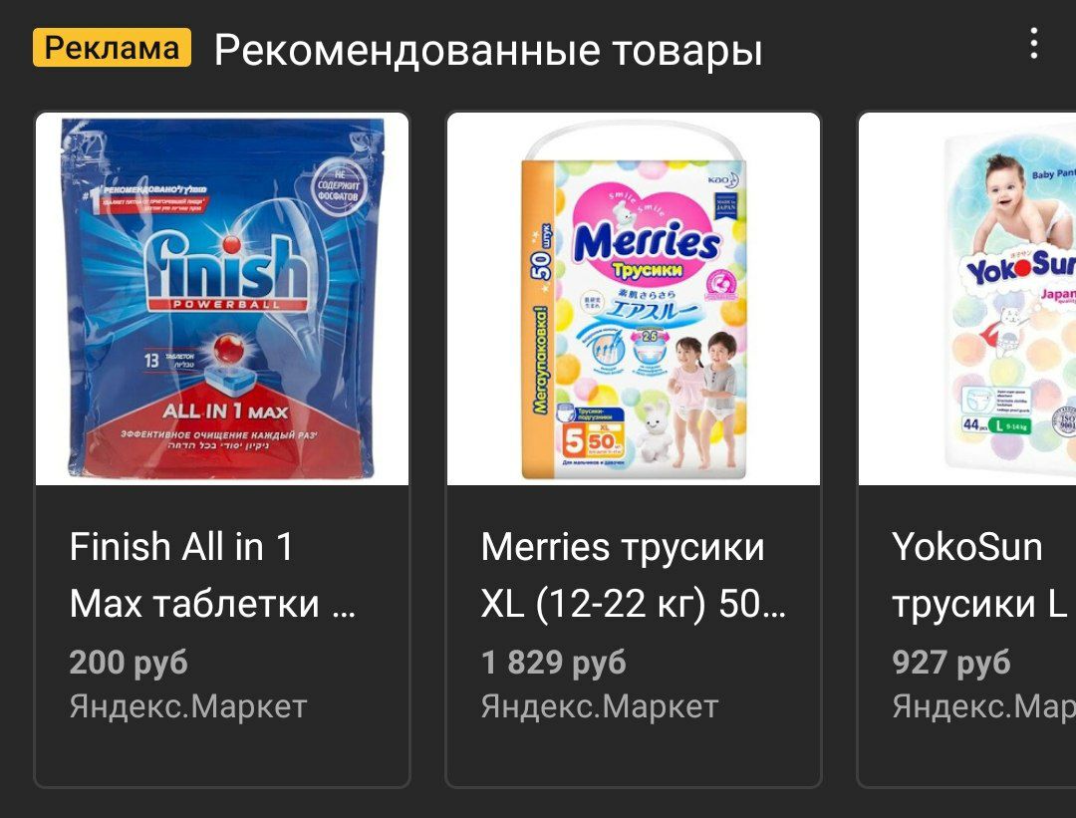Image resolution: width=1076 pixels, height=818 pixels.
Task: Click empty area below Finish seller name
Action: tap(222, 755)
